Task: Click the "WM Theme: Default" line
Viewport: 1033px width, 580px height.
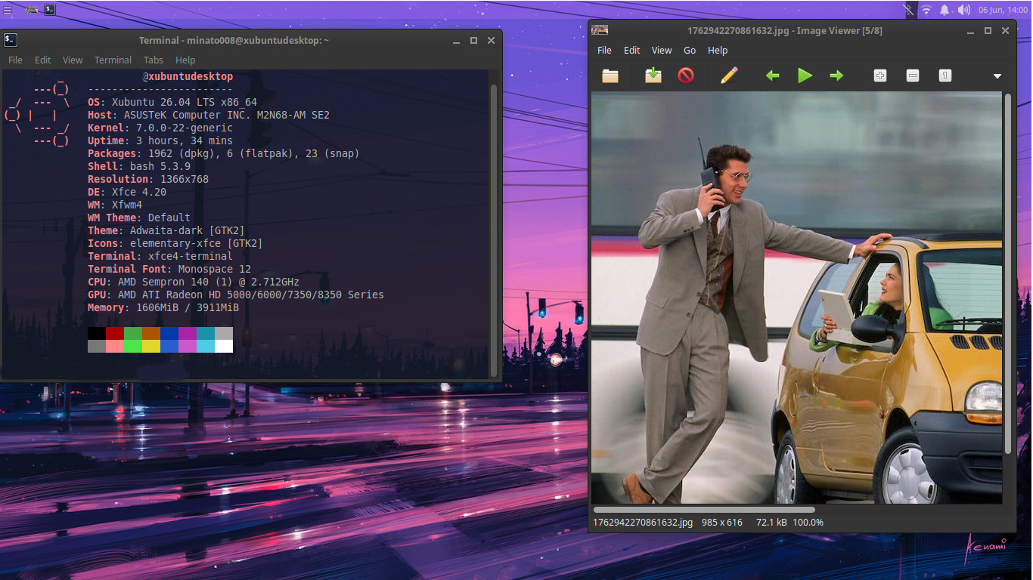Action: pyautogui.click(x=139, y=217)
